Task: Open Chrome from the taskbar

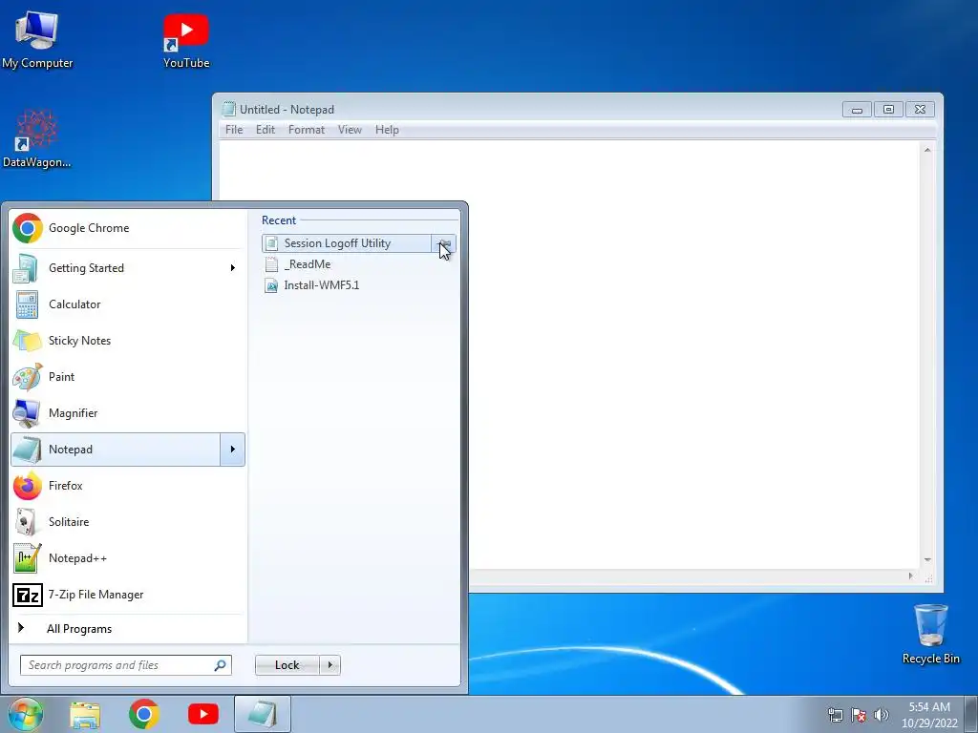Action: (144, 714)
